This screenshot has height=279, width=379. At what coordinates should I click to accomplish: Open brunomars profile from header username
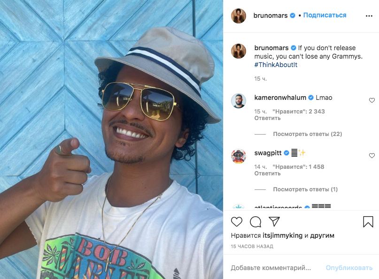(270, 15)
